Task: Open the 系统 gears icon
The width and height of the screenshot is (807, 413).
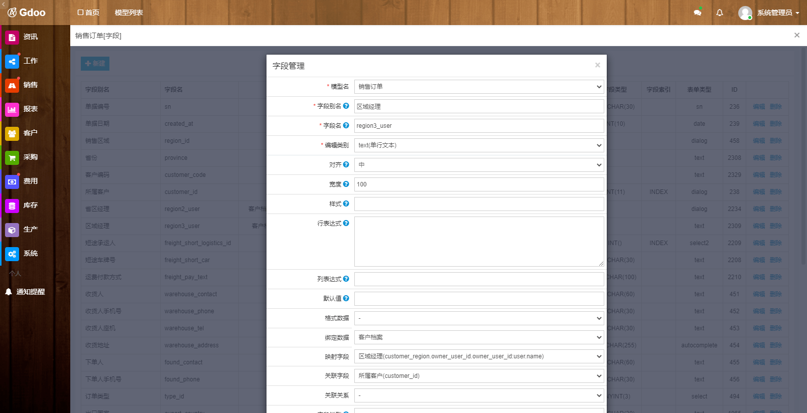Action: [x=12, y=254]
